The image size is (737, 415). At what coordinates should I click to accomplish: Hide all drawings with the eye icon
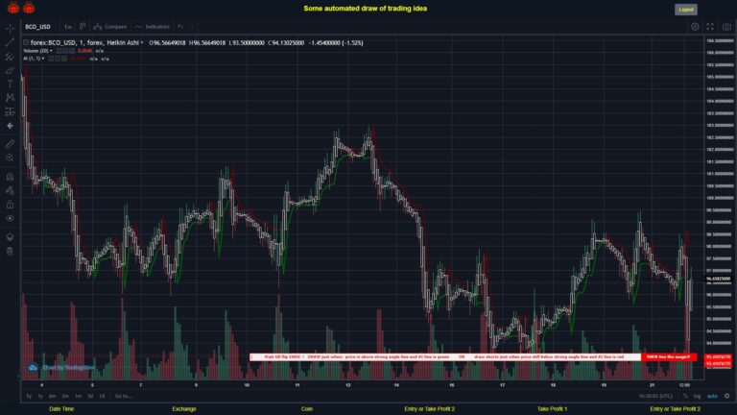tap(10, 218)
